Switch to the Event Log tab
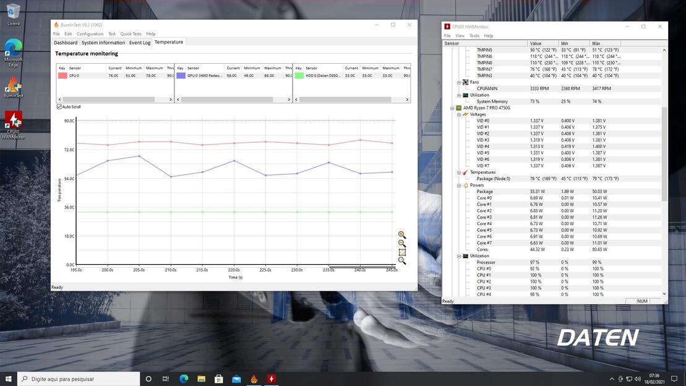This screenshot has height=386, width=686. (x=140, y=43)
